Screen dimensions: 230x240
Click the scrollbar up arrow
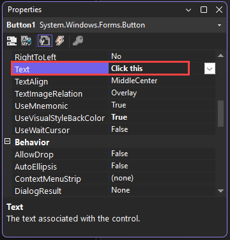point(221,56)
